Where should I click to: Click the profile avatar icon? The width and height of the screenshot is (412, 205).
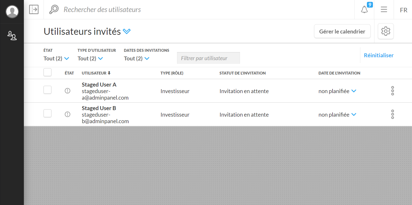pos(12,12)
